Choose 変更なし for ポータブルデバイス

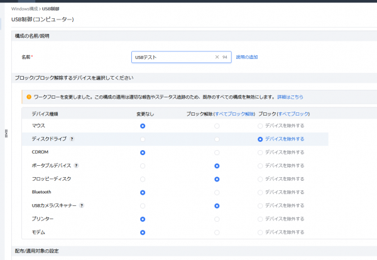point(143,166)
